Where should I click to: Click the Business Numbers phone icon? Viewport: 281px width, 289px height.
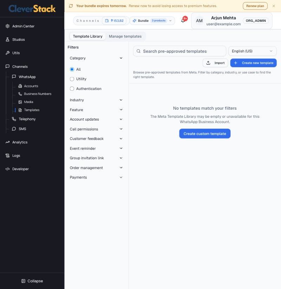coord(20,94)
